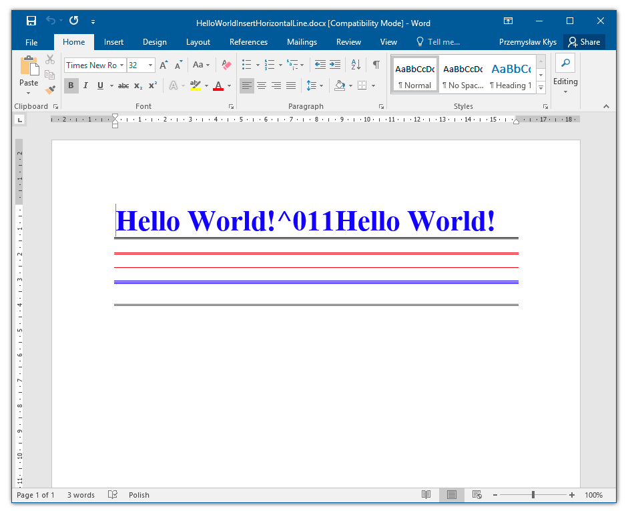Select the Format Painter brush
626x511 pixels.
pos(50,89)
